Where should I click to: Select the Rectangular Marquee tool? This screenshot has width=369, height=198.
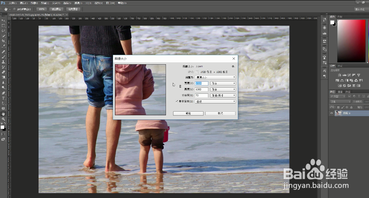pos(3,26)
